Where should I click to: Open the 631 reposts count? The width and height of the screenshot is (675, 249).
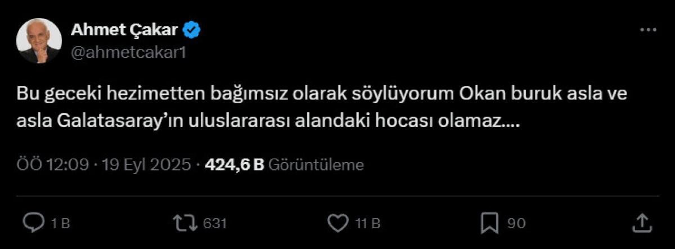[x=214, y=223]
